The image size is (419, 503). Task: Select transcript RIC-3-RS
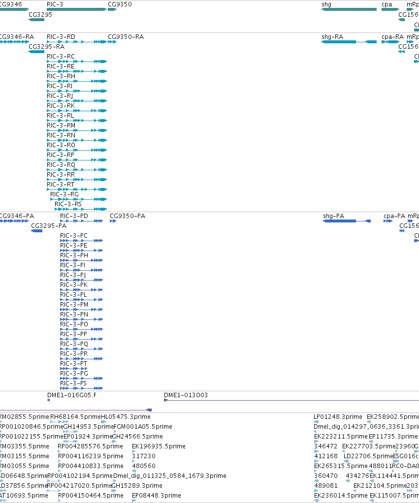(81, 209)
